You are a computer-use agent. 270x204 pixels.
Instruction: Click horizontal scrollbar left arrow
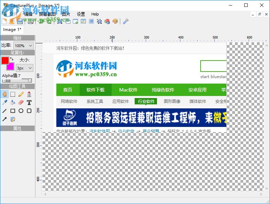(x=45, y=194)
